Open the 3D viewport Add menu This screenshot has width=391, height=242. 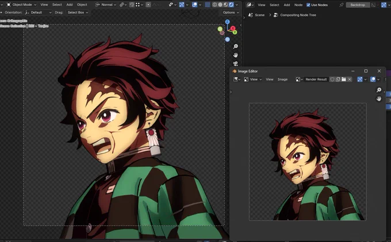pos(70,5)
